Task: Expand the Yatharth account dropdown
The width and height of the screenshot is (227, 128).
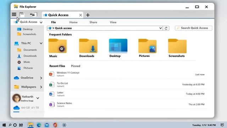Action: [x=38, y=98]
